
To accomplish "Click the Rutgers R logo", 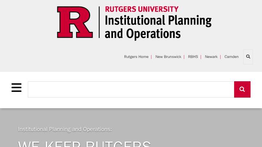I will point(75,22).
